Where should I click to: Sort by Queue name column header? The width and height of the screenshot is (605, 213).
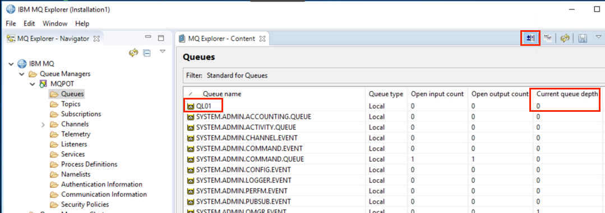pos(275,94)
